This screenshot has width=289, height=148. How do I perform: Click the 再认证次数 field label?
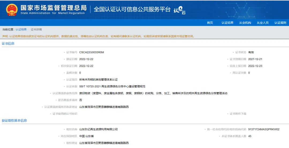pyautogui.click(x=239, y=73)
